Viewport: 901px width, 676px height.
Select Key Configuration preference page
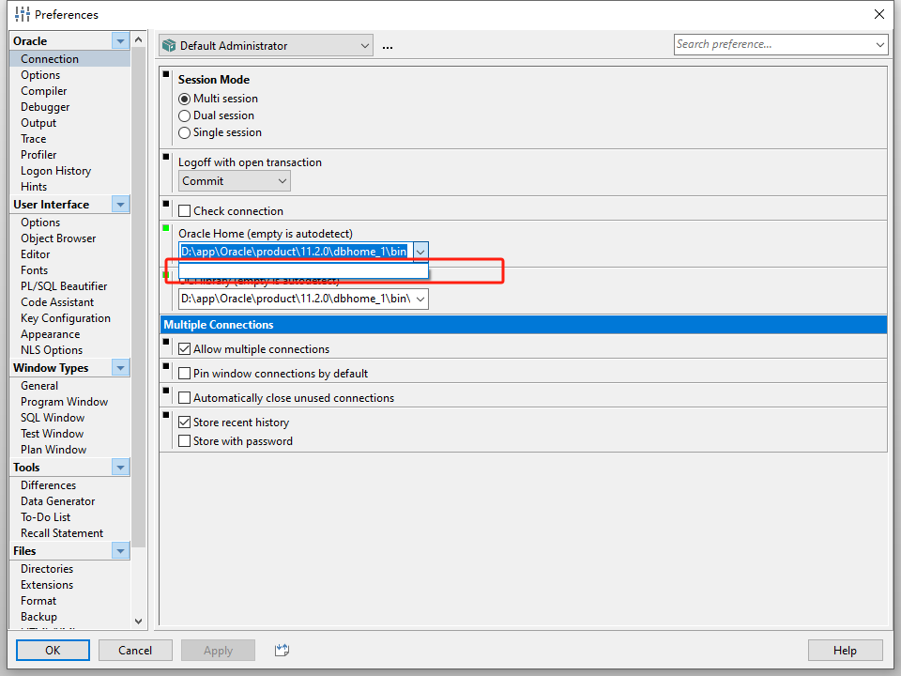coord(66,318)
